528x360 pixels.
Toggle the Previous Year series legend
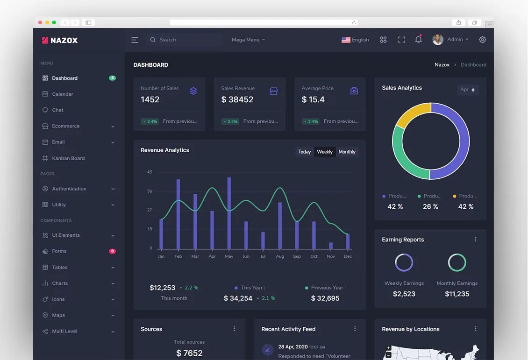pos(325,288)
